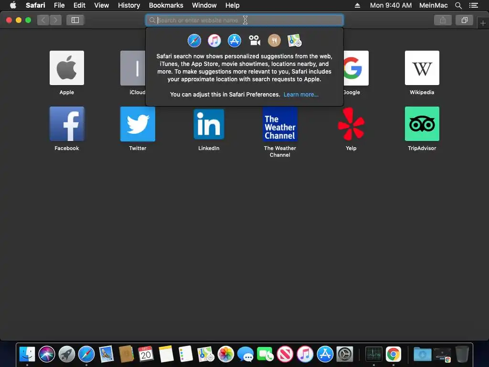Open the Downloads folder in the Dock
489x367 pixels.
click(x=422, y=354)
